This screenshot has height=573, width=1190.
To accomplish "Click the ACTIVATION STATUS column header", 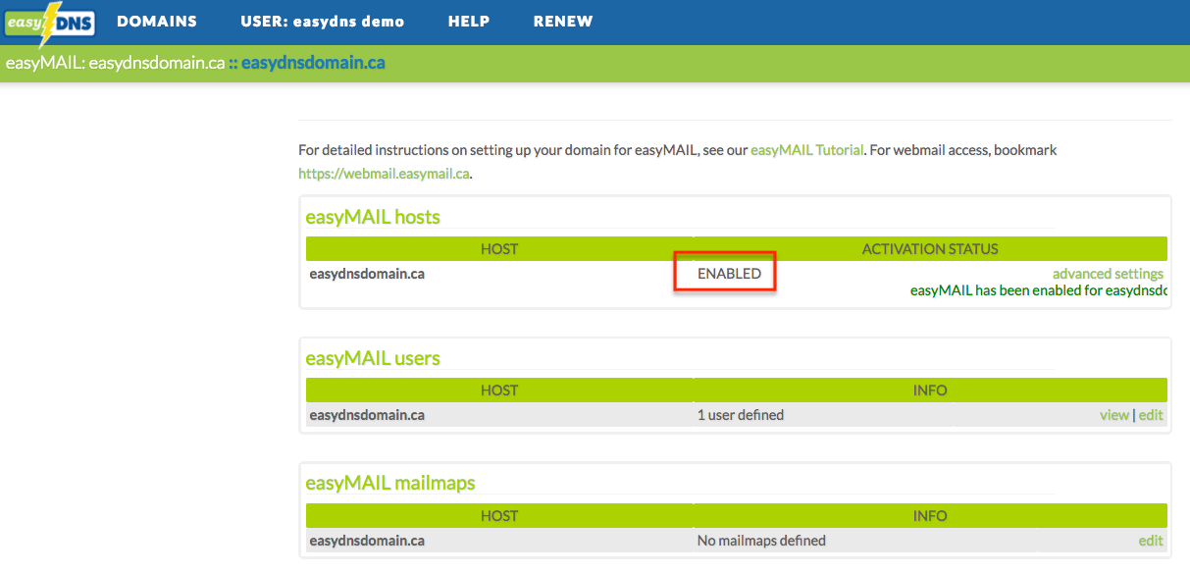I will coord(930,249).
